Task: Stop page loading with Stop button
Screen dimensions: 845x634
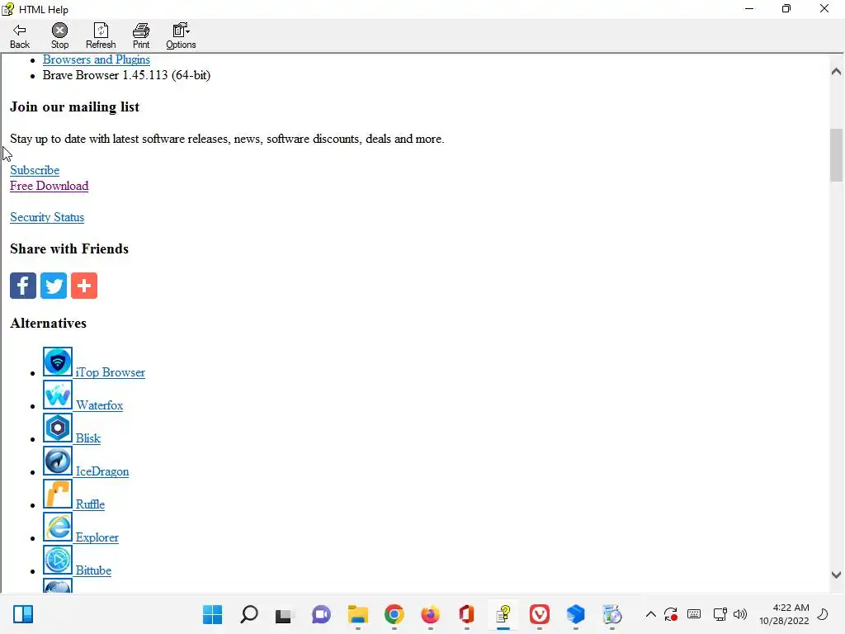Action: 59,36
